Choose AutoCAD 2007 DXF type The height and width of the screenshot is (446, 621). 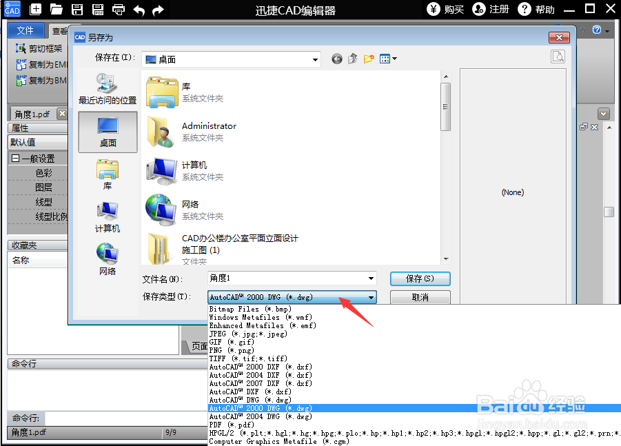click(261, 384)
